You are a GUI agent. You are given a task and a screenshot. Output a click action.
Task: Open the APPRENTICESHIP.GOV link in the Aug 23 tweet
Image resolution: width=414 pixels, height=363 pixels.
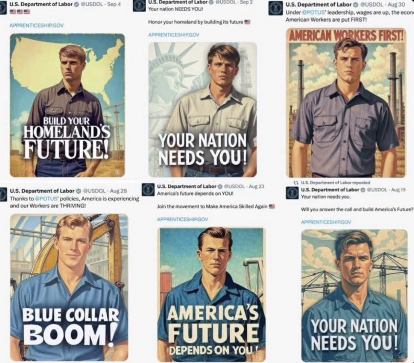(x=183, y=219)
